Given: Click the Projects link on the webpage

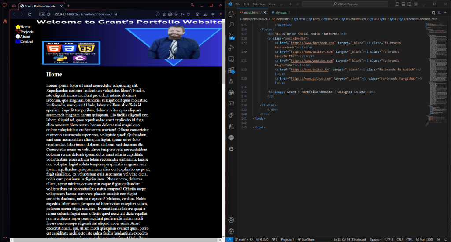Looking at the screenshot, I should pos(27,32).
